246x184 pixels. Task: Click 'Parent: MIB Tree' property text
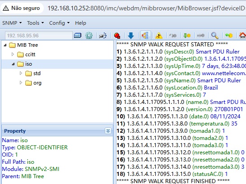tap(23, 176)
